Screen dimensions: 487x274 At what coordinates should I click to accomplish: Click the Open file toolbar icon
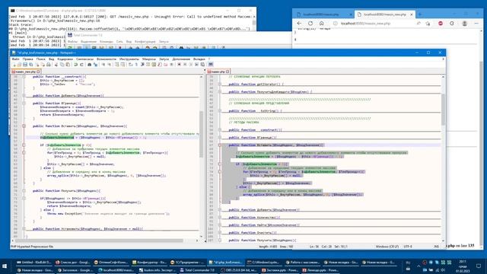click(19, 65)
